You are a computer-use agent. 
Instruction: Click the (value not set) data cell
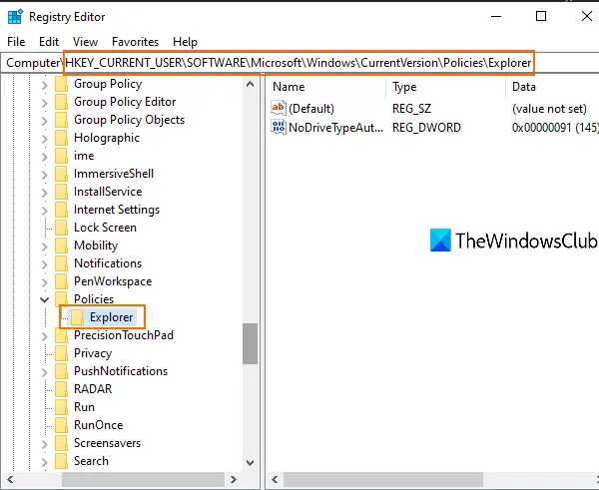coord(549,109)
